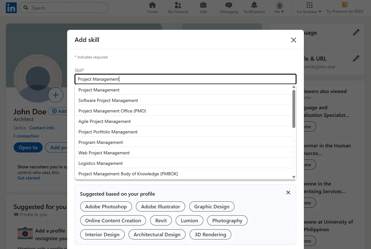Click the Home navigation icon
Screen dimensions: 371x249
(x=152, y=5)
